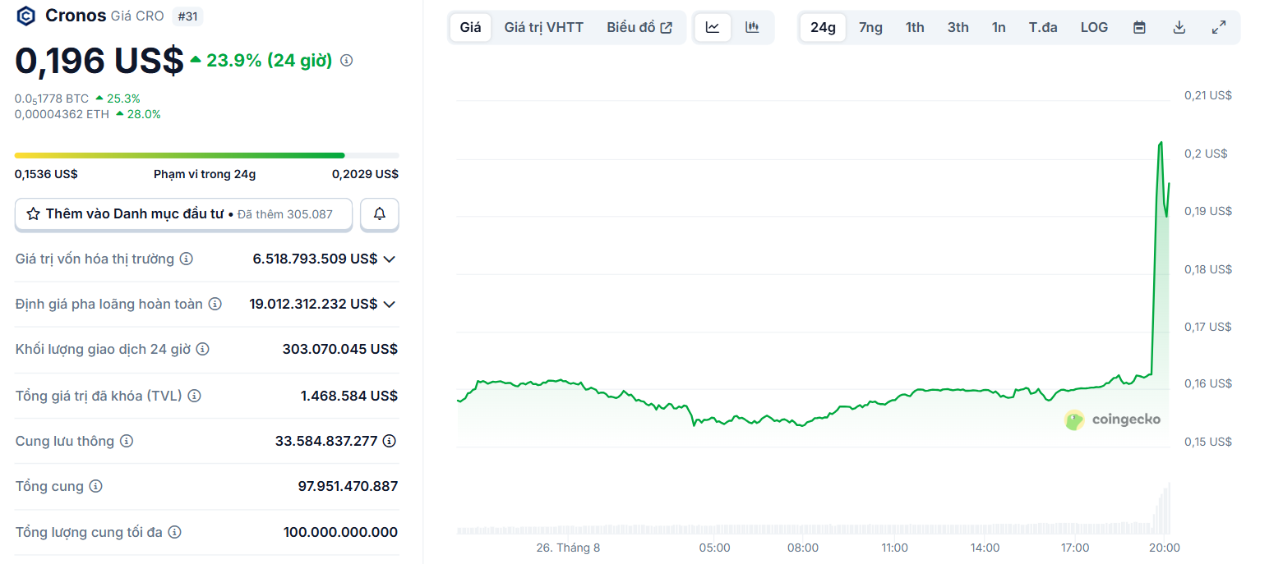The image size is (1283, 564).
Task: Open info icon next to 33.584.837.277 value
Action: click(390, 441)
